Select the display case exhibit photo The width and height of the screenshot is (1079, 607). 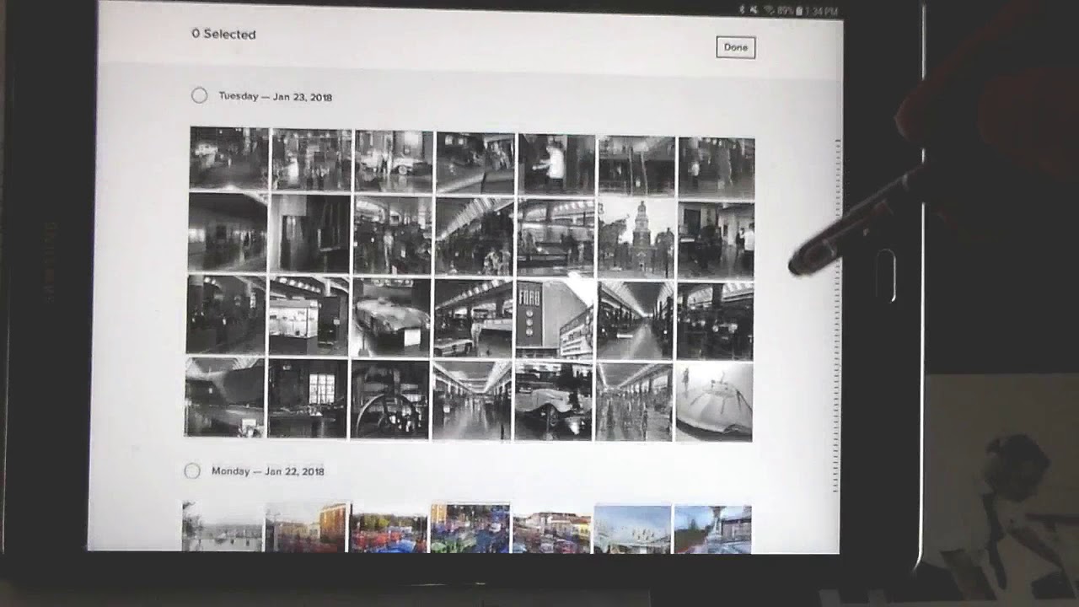309,315
